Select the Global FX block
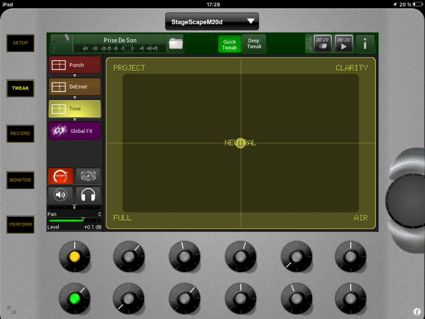Image resolution: width=425 pixels, height=319 pixels. tap(75, 131)
